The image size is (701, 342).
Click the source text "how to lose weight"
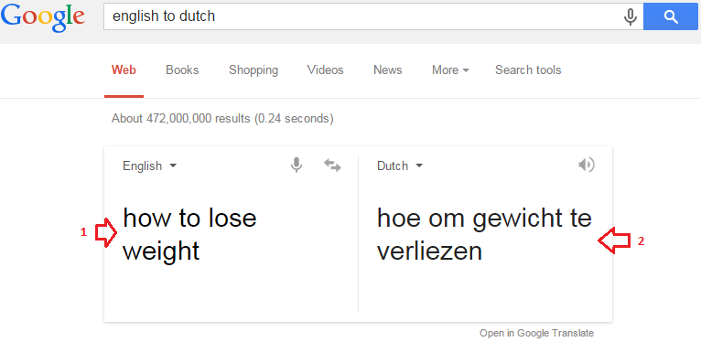click(189, 235)
